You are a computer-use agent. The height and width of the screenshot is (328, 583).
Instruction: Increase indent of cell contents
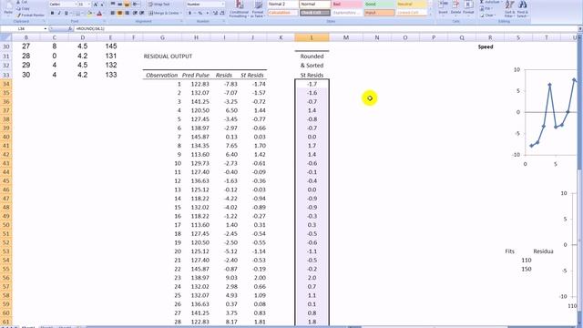[x=141, y=13]
